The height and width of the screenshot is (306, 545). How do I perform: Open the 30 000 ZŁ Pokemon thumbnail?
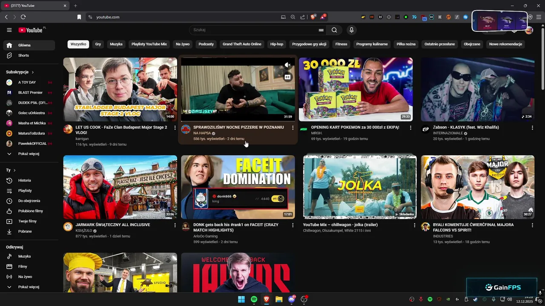pos(356,90)
